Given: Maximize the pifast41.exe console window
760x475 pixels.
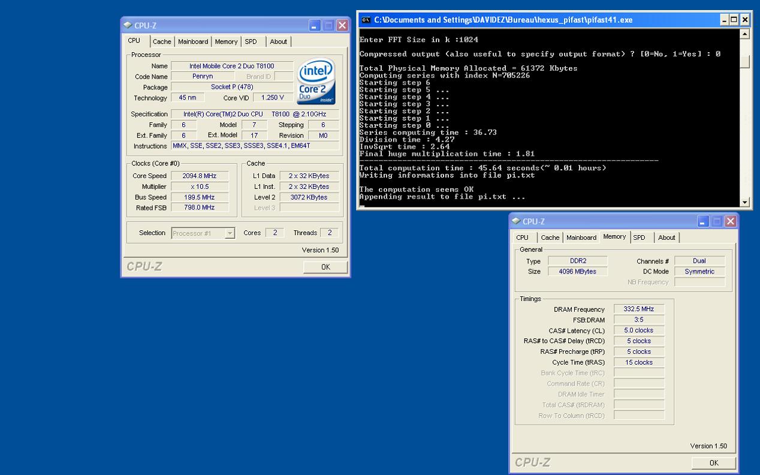Looking at the screenshot, I should tap(735, 20).
